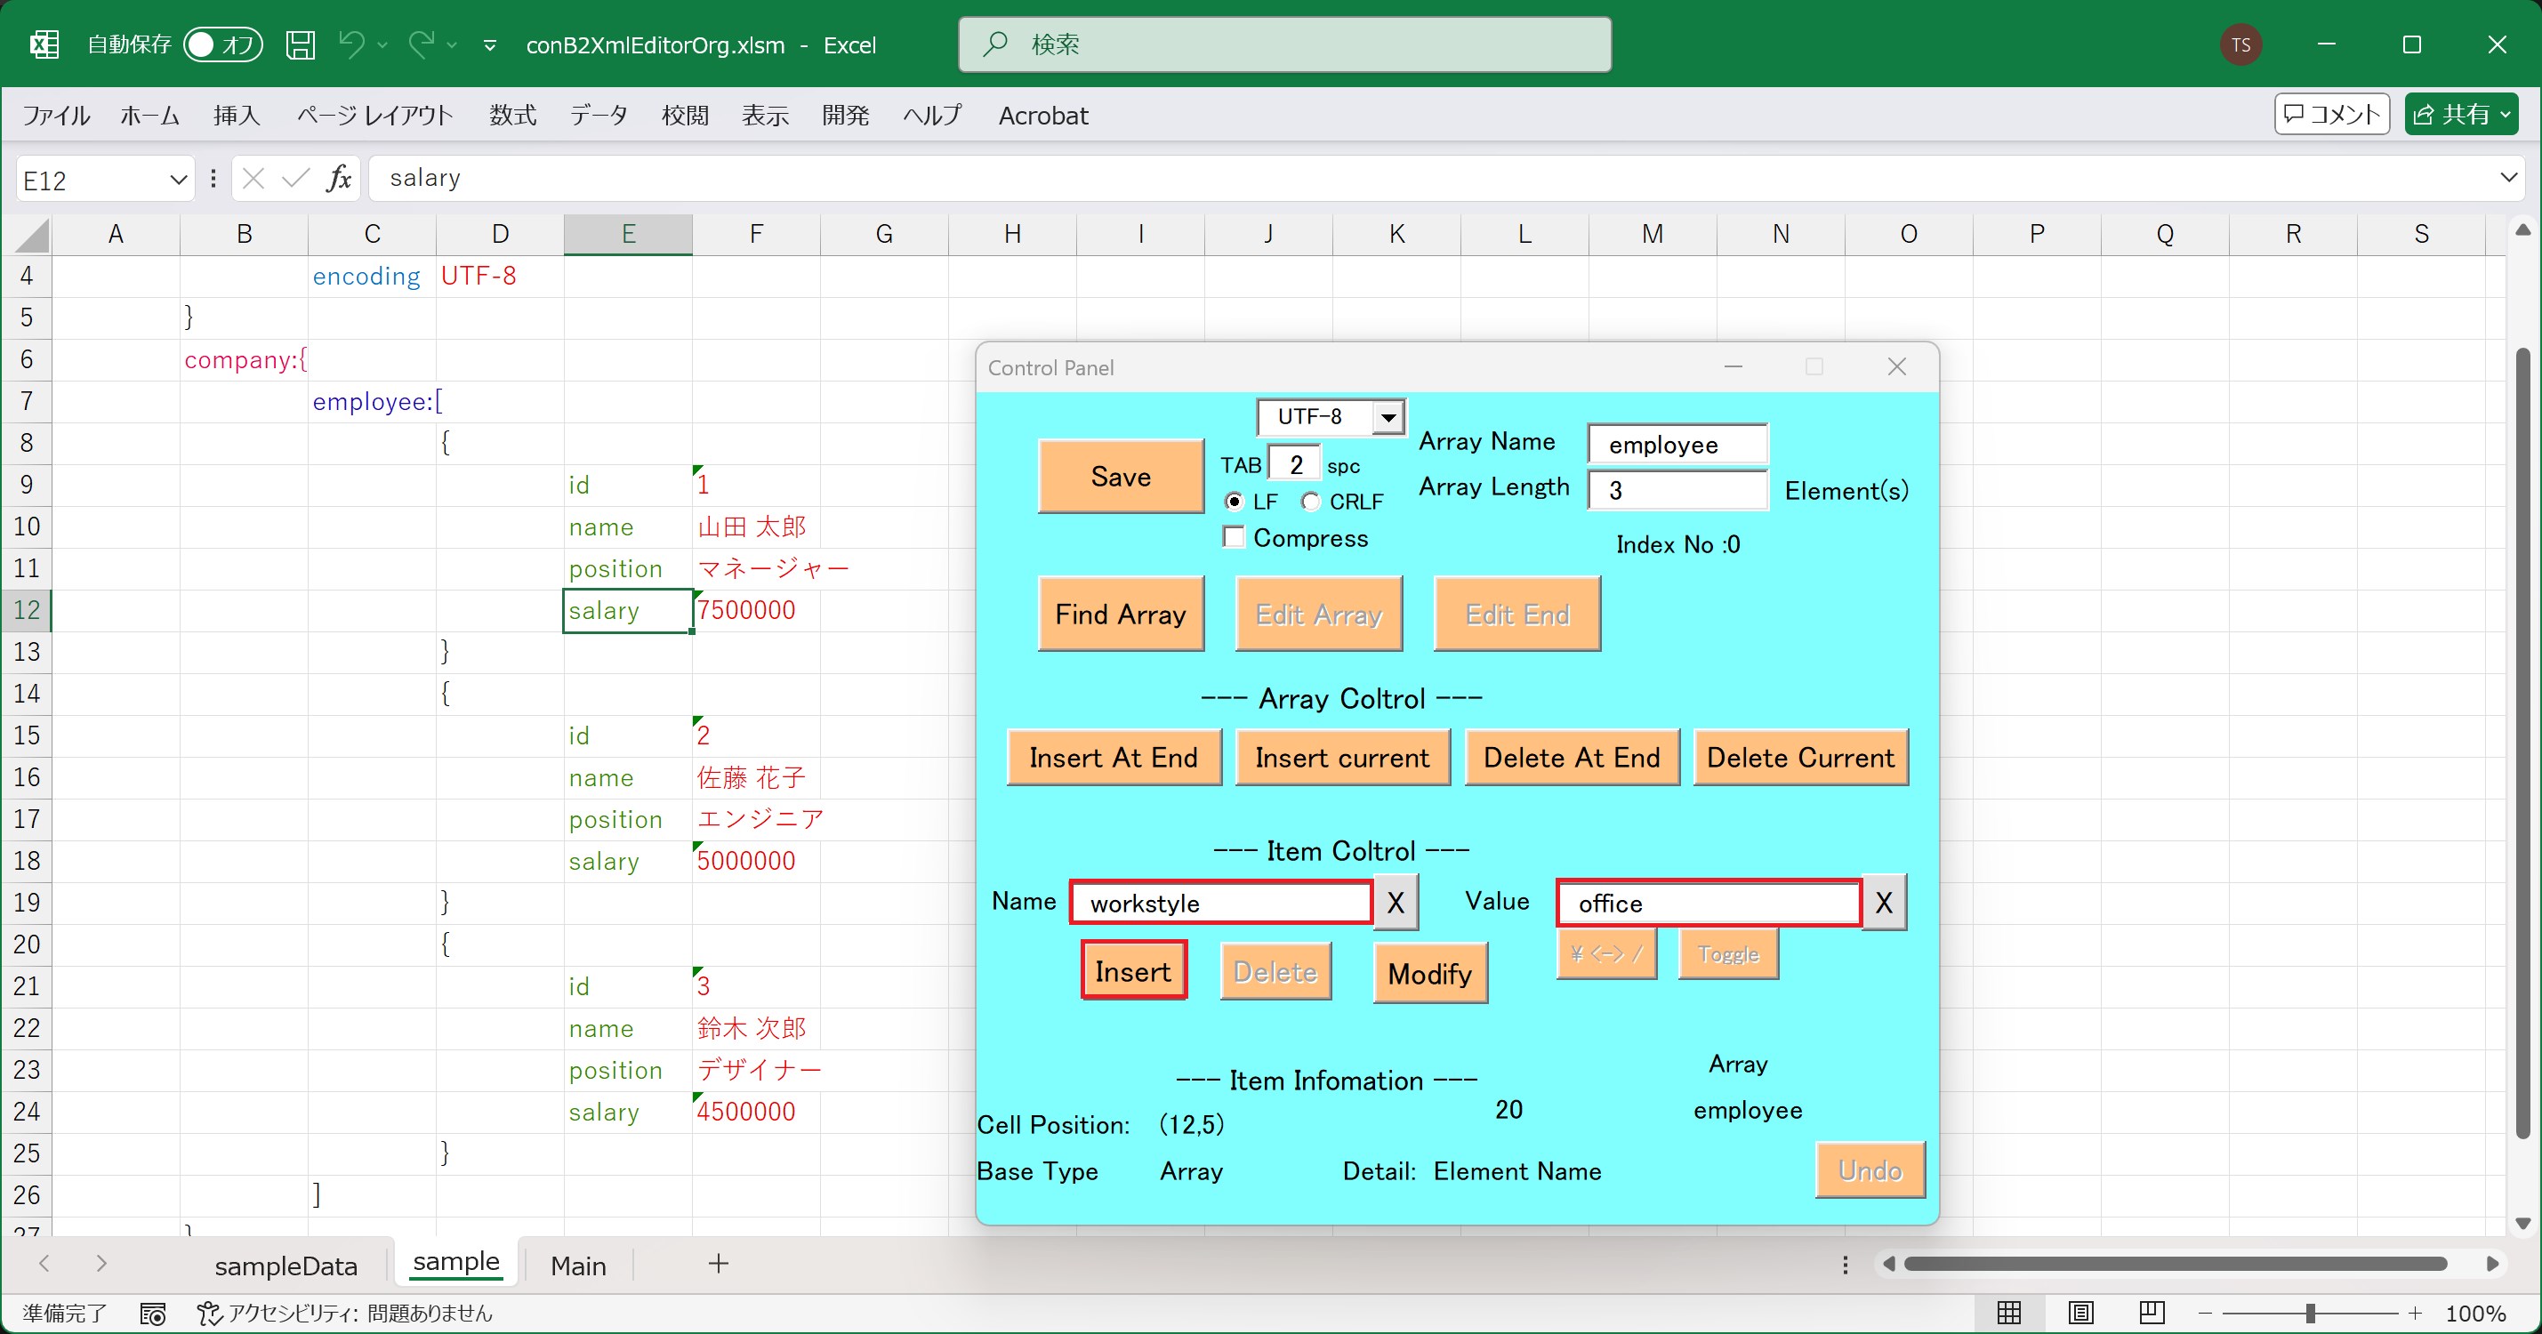The image size is (2542, 1334).
Task: Select the CRLF radio button
Action: [1310, 502]
